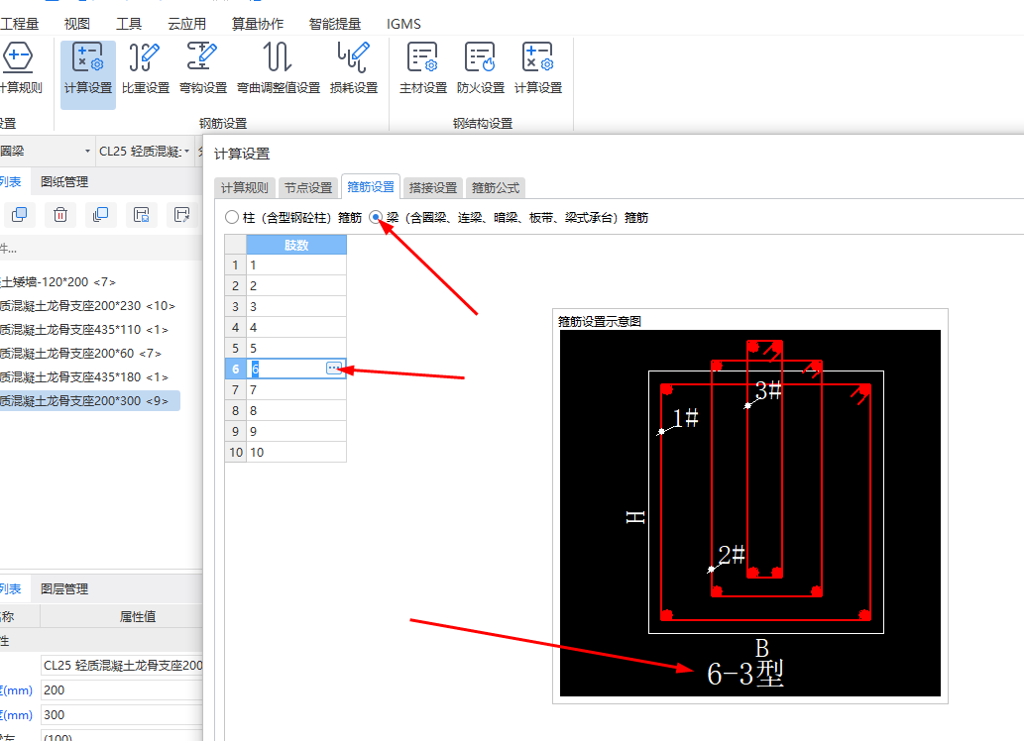
Task: Select 梁 (含圈梁、连梁...) 箍筋 radio button
Action: coord(376,217)
